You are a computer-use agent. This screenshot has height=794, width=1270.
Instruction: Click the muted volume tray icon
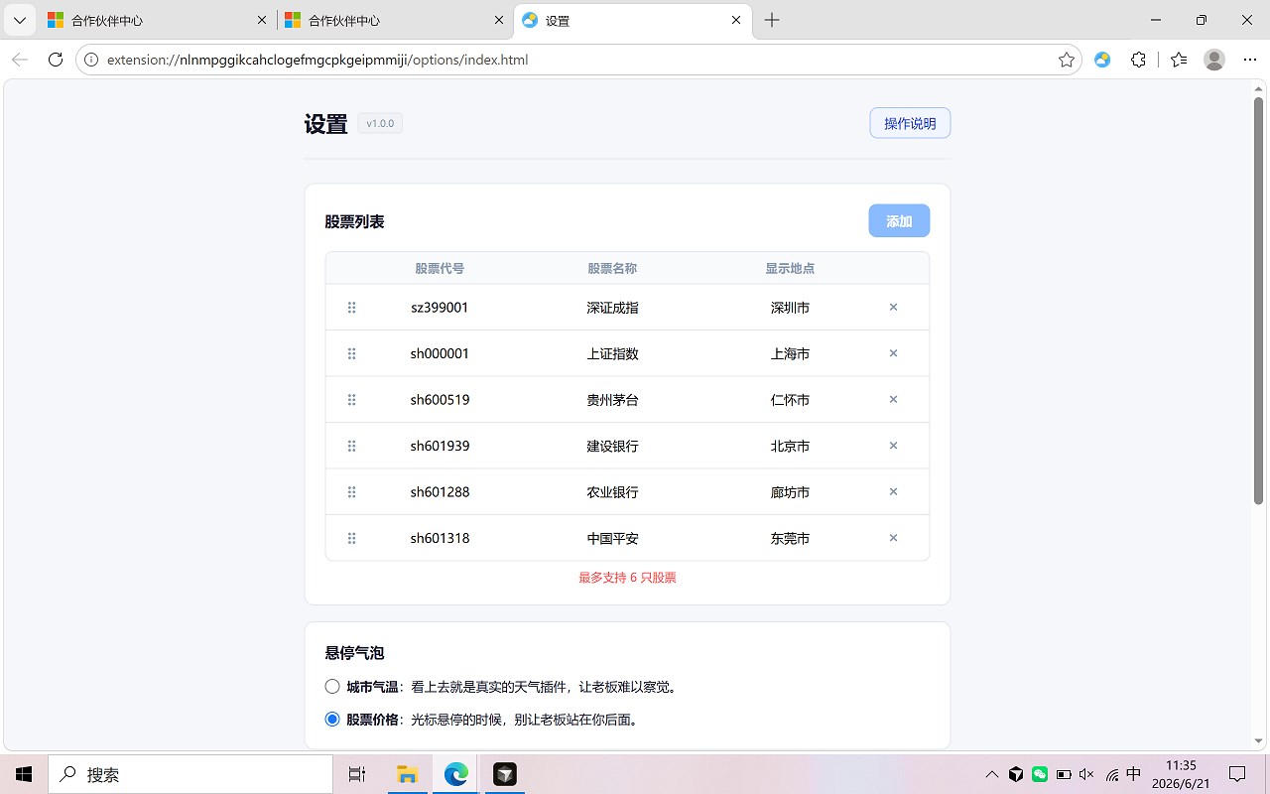click(x=1086, y=774)
